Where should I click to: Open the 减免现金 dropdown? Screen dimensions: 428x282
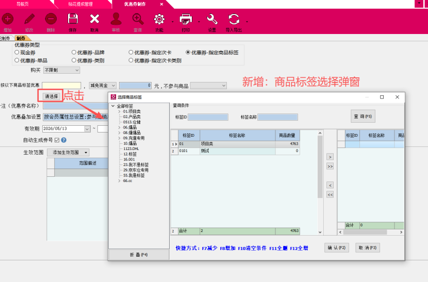point(103,86)
